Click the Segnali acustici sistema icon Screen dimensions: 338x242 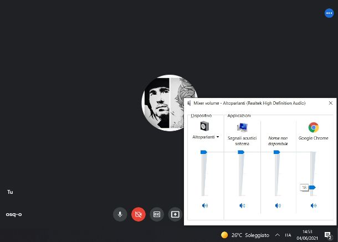(x=242, y=127)
